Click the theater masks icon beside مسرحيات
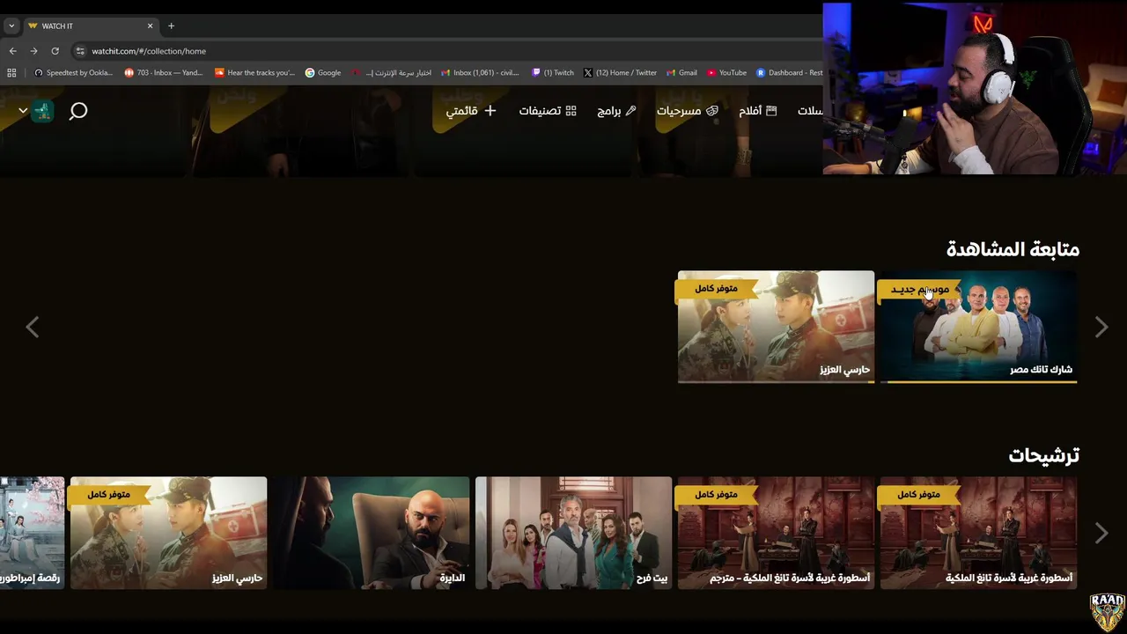Image resolution: width=1127 pixels, height=634 pixels. coord(712,111)
